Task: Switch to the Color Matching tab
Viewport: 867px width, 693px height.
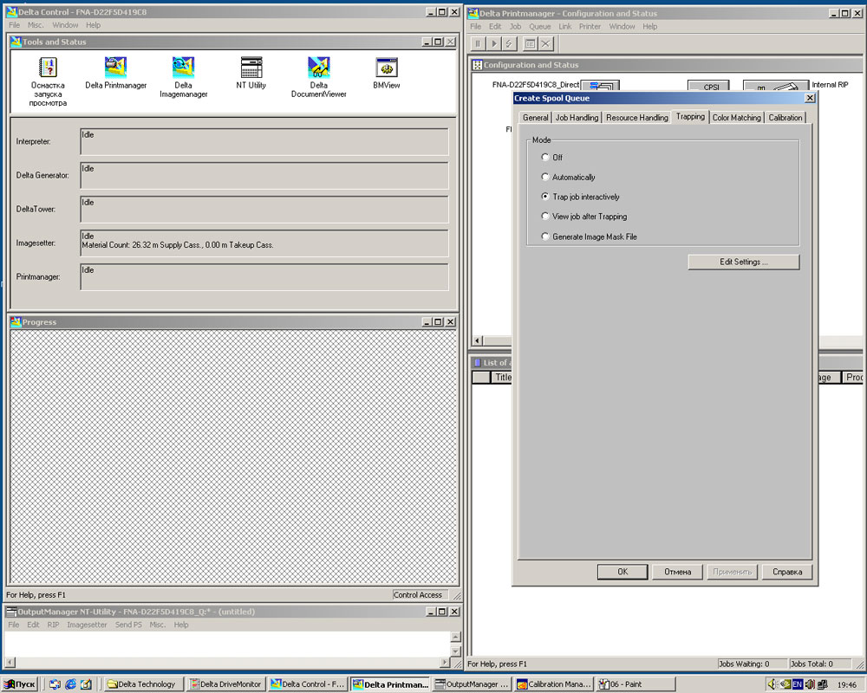Action: point(736,118)
